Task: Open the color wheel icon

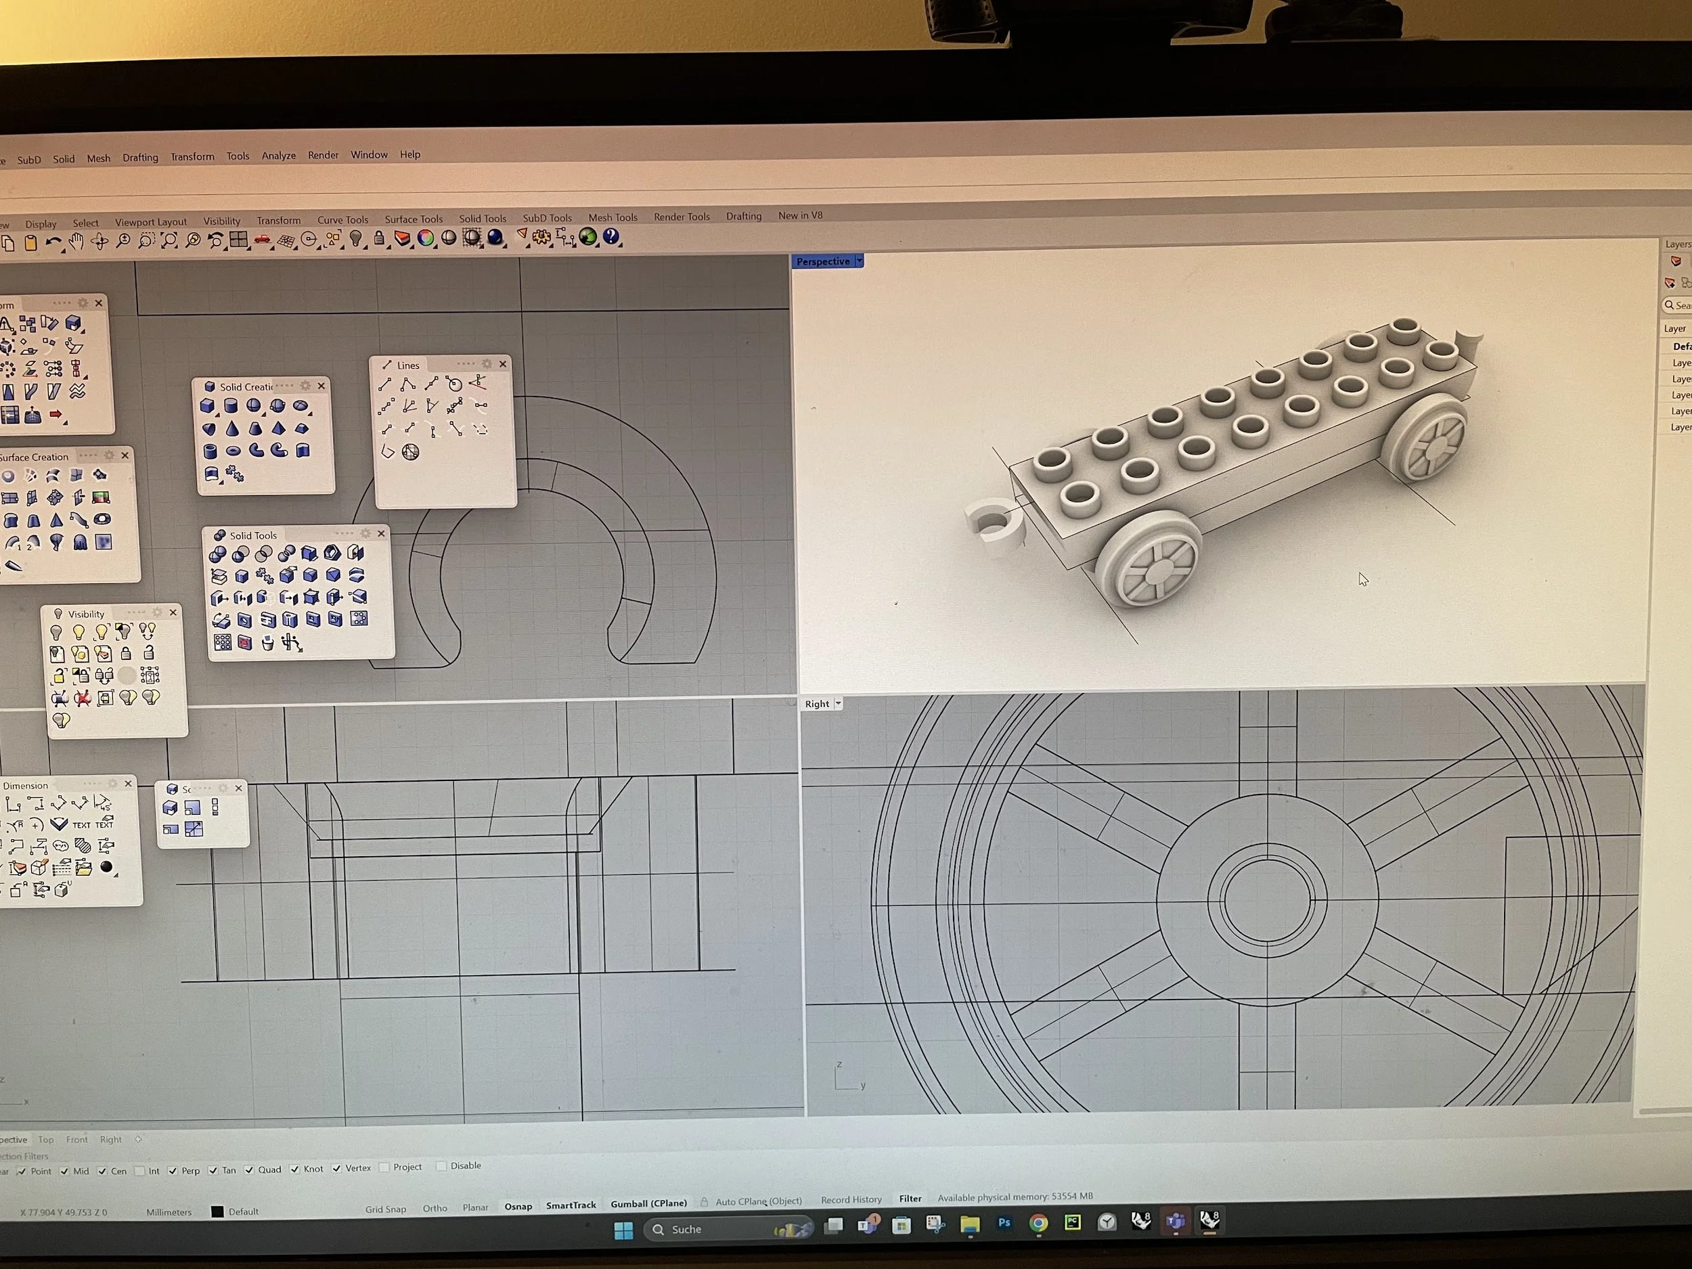Action: 425,238
